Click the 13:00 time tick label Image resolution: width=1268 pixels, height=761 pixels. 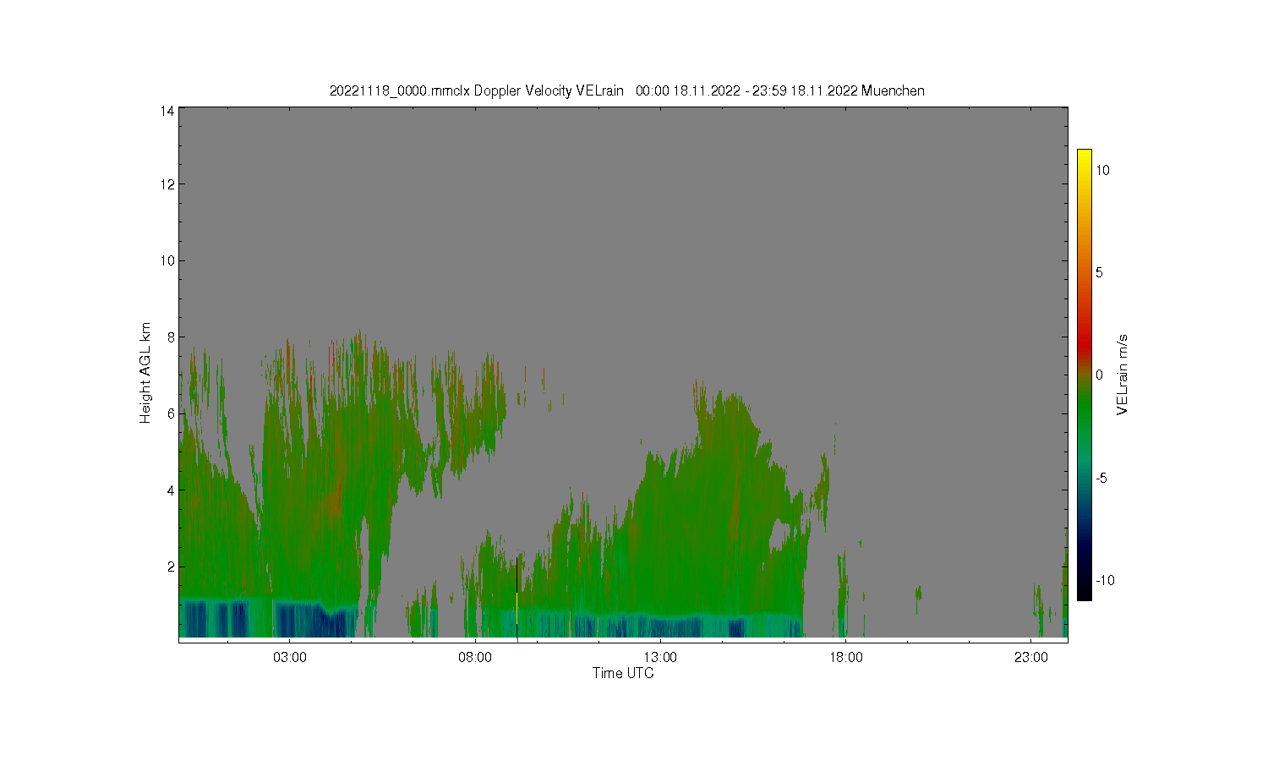[660, 657]
